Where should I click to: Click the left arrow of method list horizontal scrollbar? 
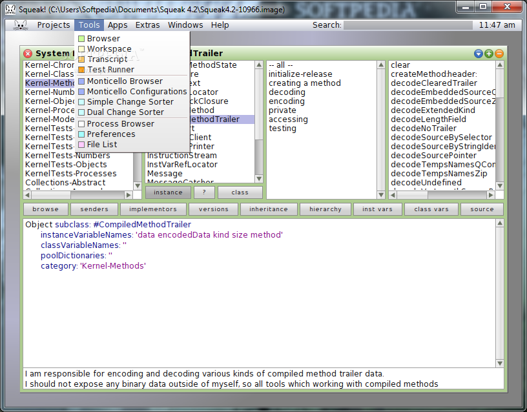point(393,194)
